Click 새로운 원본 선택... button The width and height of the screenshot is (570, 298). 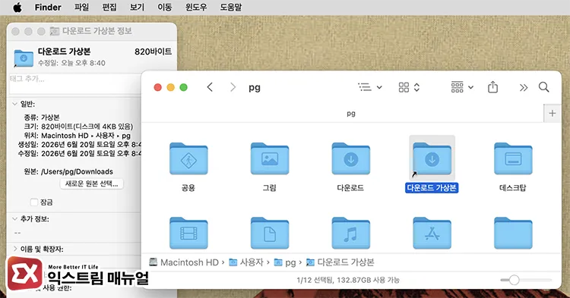(x=92, y=184)
